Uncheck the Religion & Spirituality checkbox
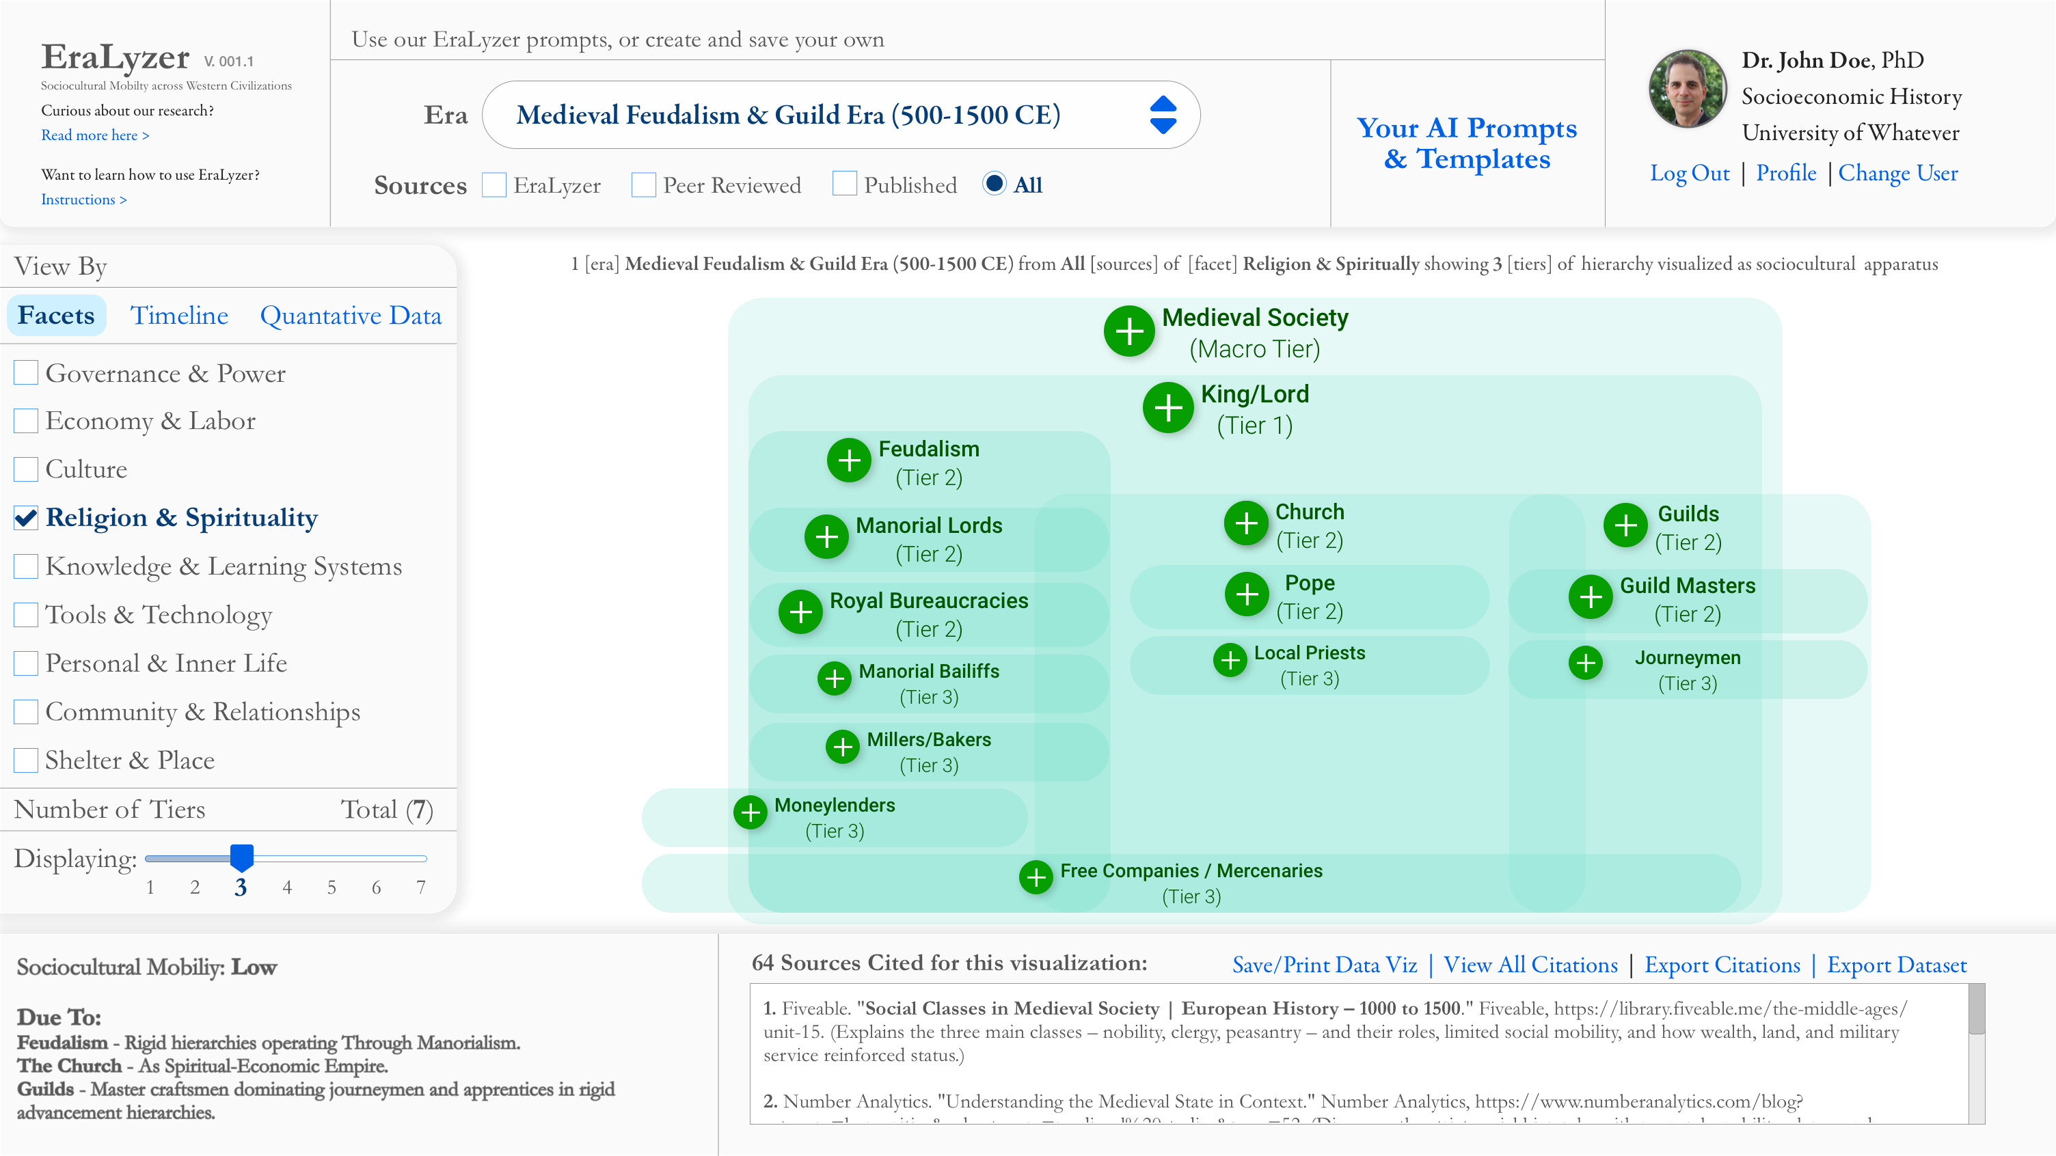This screenshot has height=1156, width=2056. click(25, 518)
